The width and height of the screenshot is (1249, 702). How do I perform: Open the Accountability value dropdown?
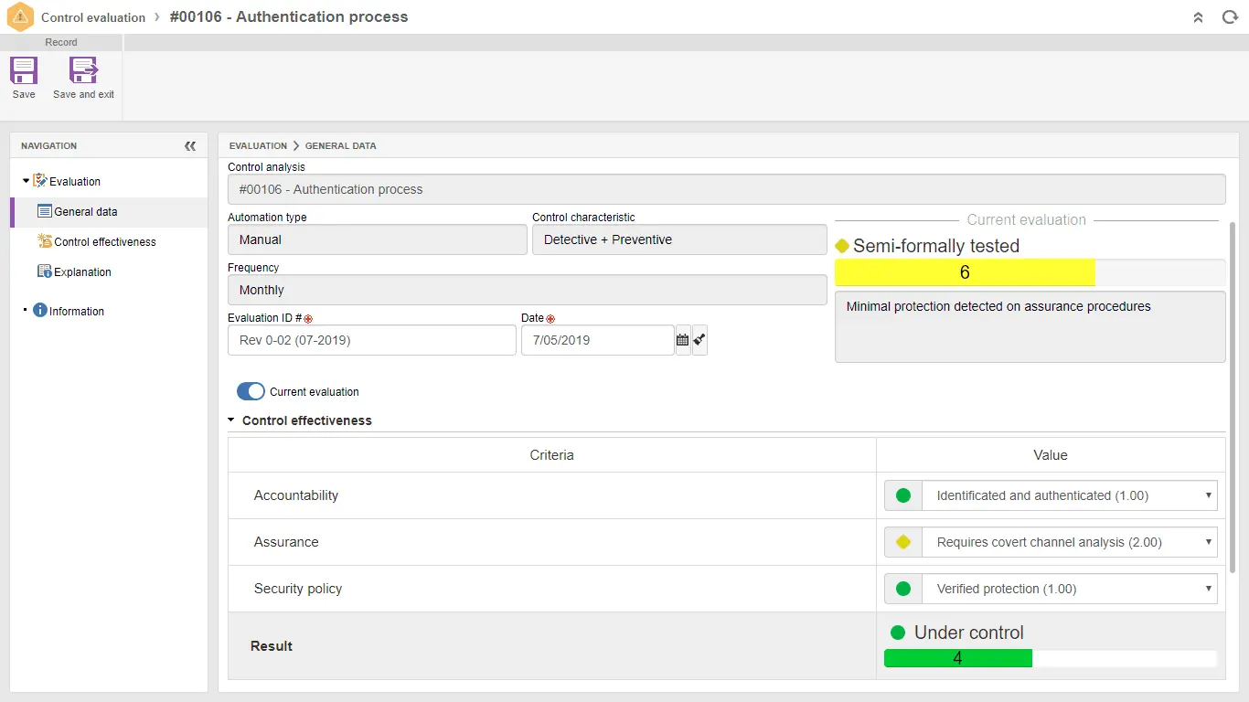(x=1069, y=495)
